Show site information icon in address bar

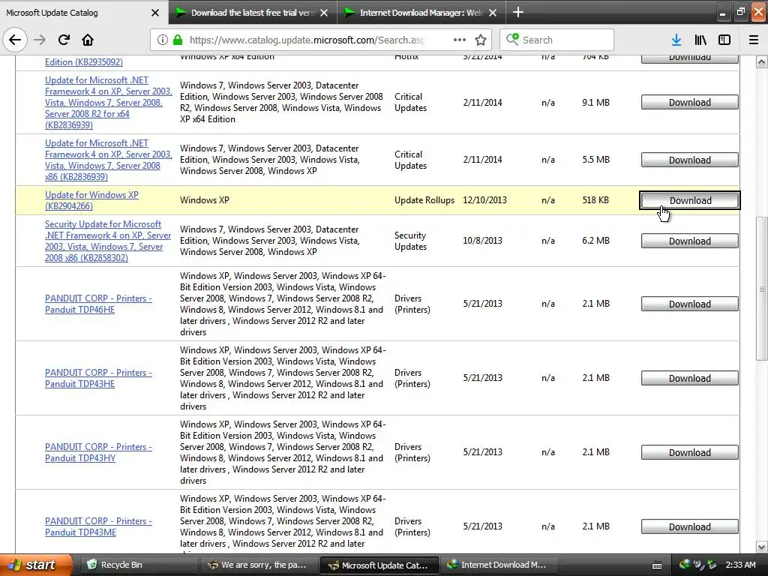pos(163,40)
